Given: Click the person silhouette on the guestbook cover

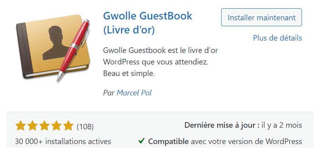Looking at the screenshot, I should [57, 43].
